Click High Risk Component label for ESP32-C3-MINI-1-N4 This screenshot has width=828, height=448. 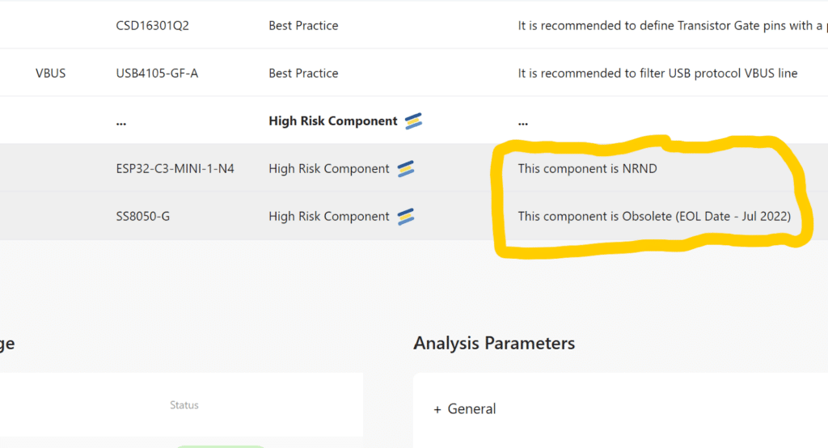328,169
